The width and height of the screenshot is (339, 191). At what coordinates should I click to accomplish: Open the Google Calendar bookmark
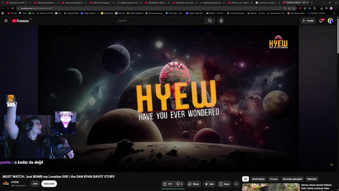[x=90, y=13]
